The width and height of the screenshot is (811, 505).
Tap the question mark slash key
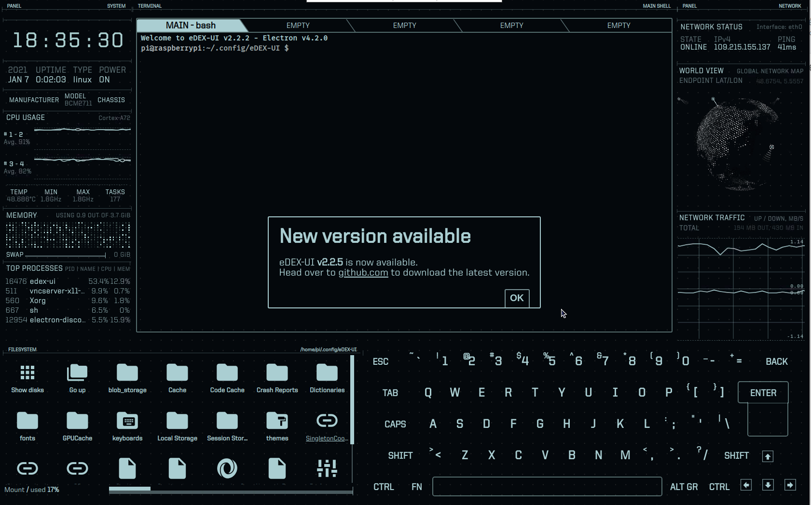pos(702,453)
